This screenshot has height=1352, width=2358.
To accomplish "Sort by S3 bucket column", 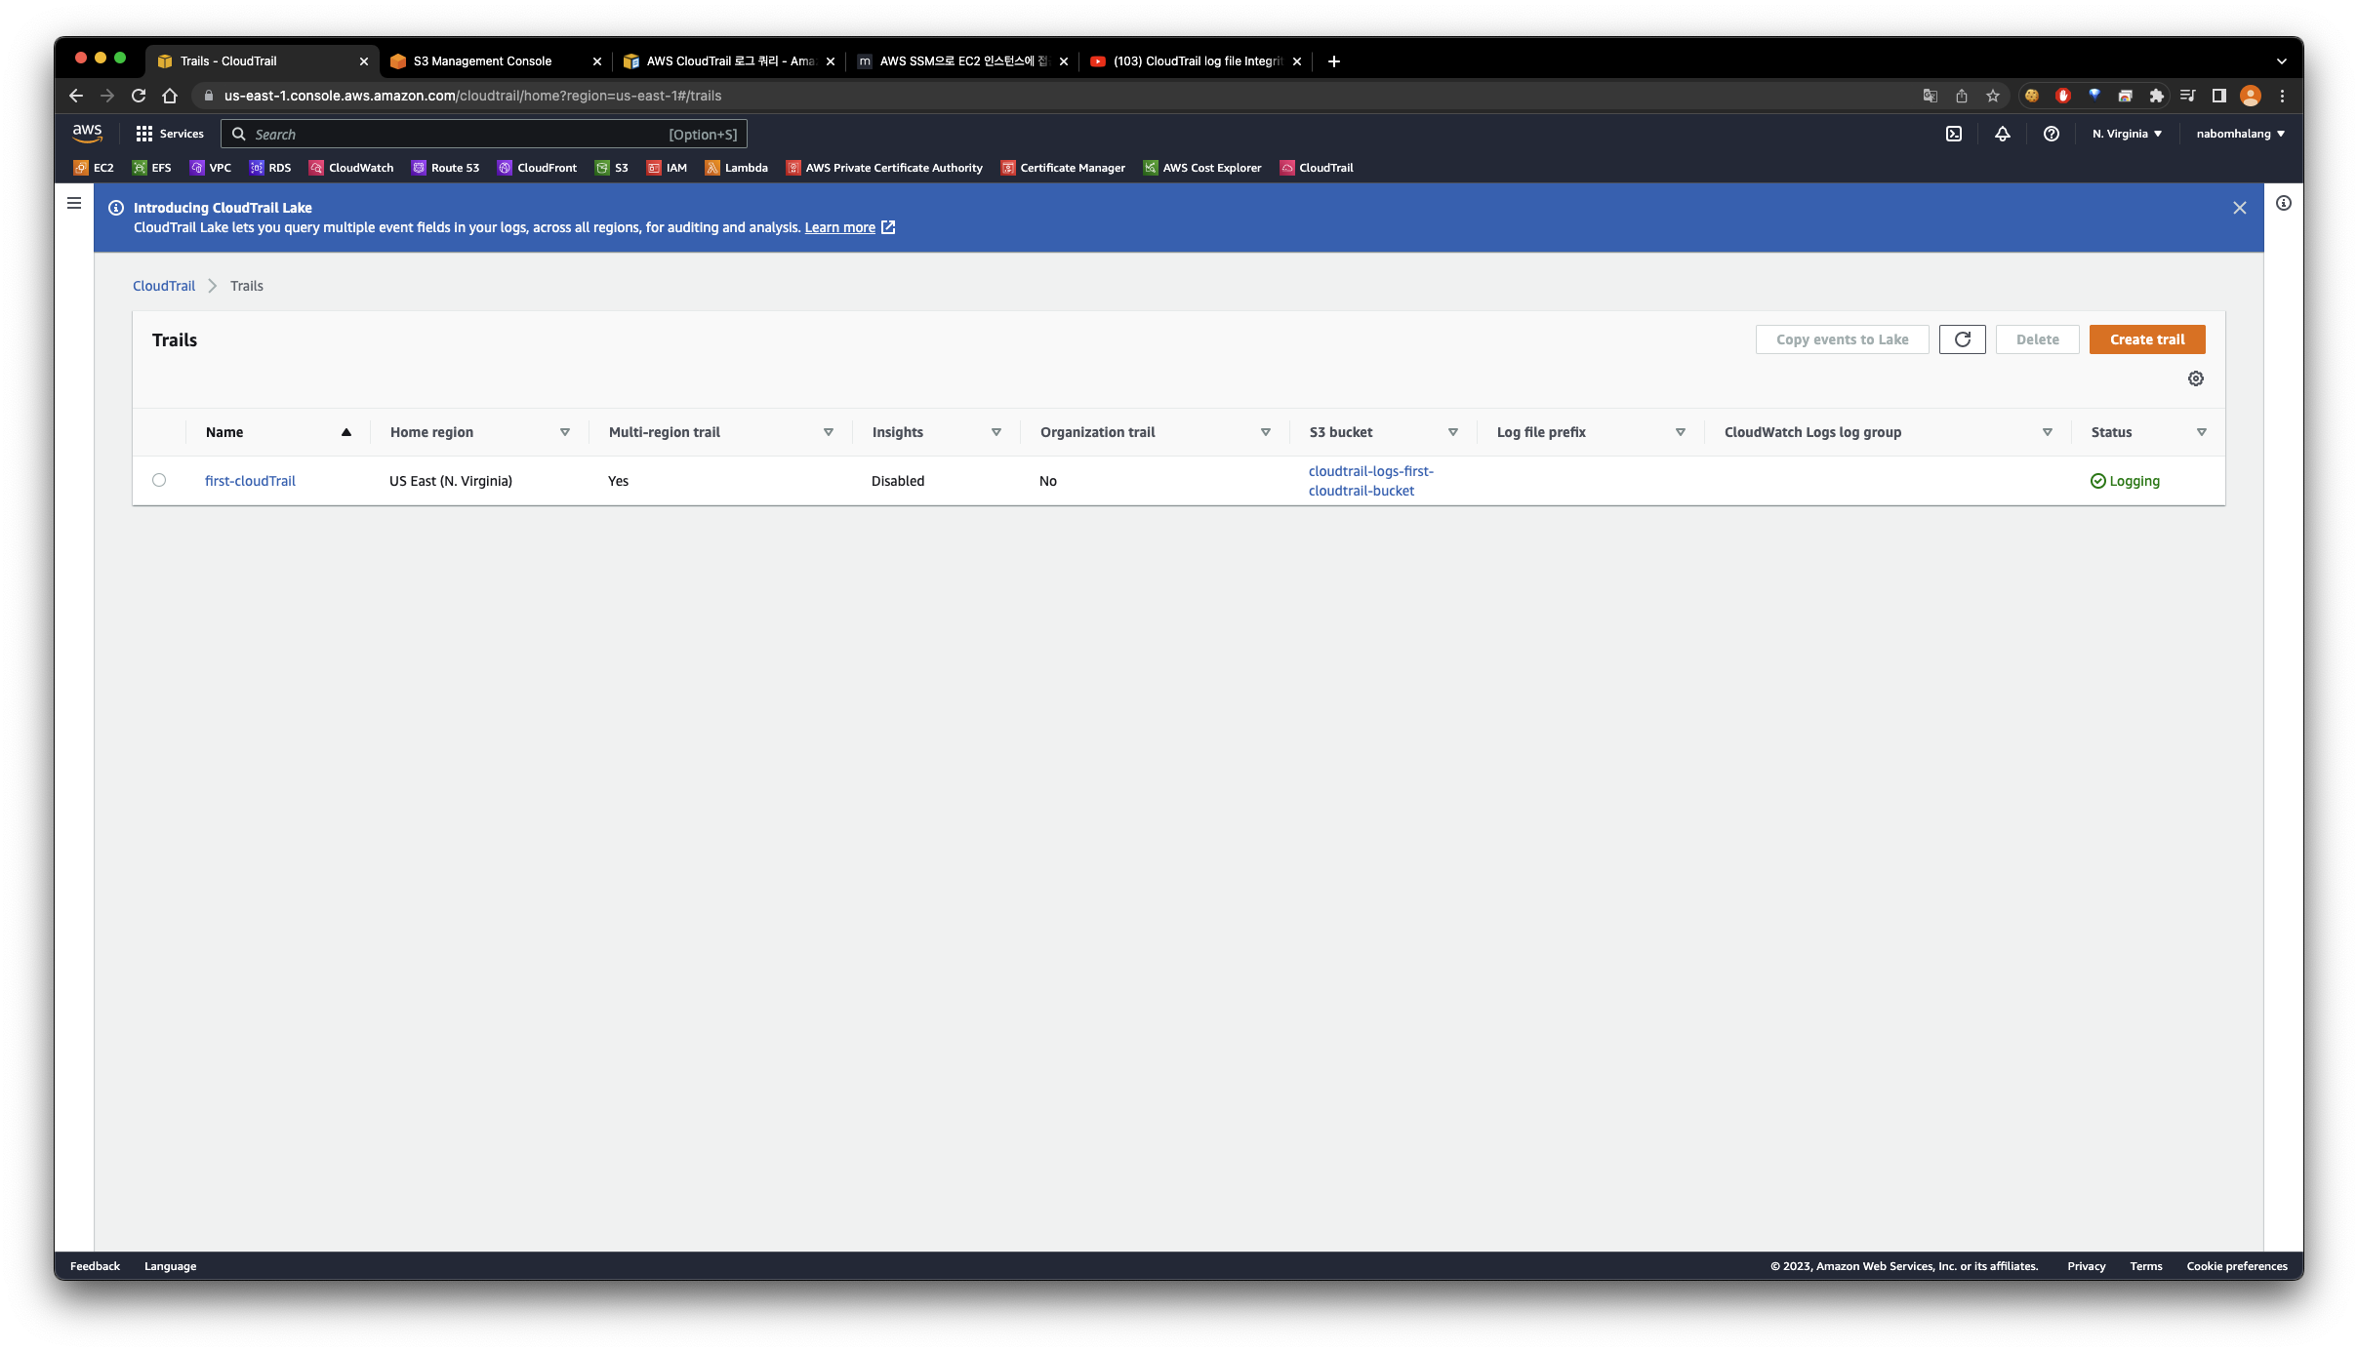I will [x=1383, y=432].
